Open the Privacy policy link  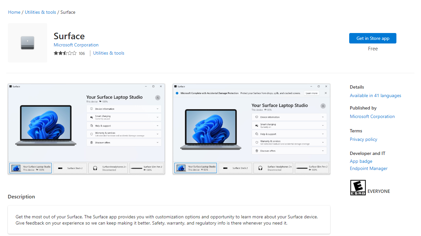coord(363,139)
